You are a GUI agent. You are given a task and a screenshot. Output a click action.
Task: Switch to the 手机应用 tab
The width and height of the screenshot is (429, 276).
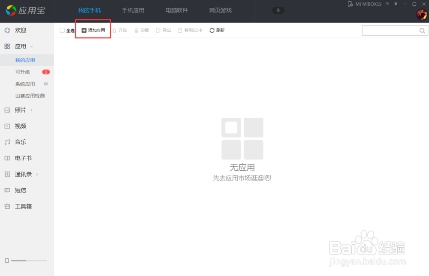pos(133,10)
